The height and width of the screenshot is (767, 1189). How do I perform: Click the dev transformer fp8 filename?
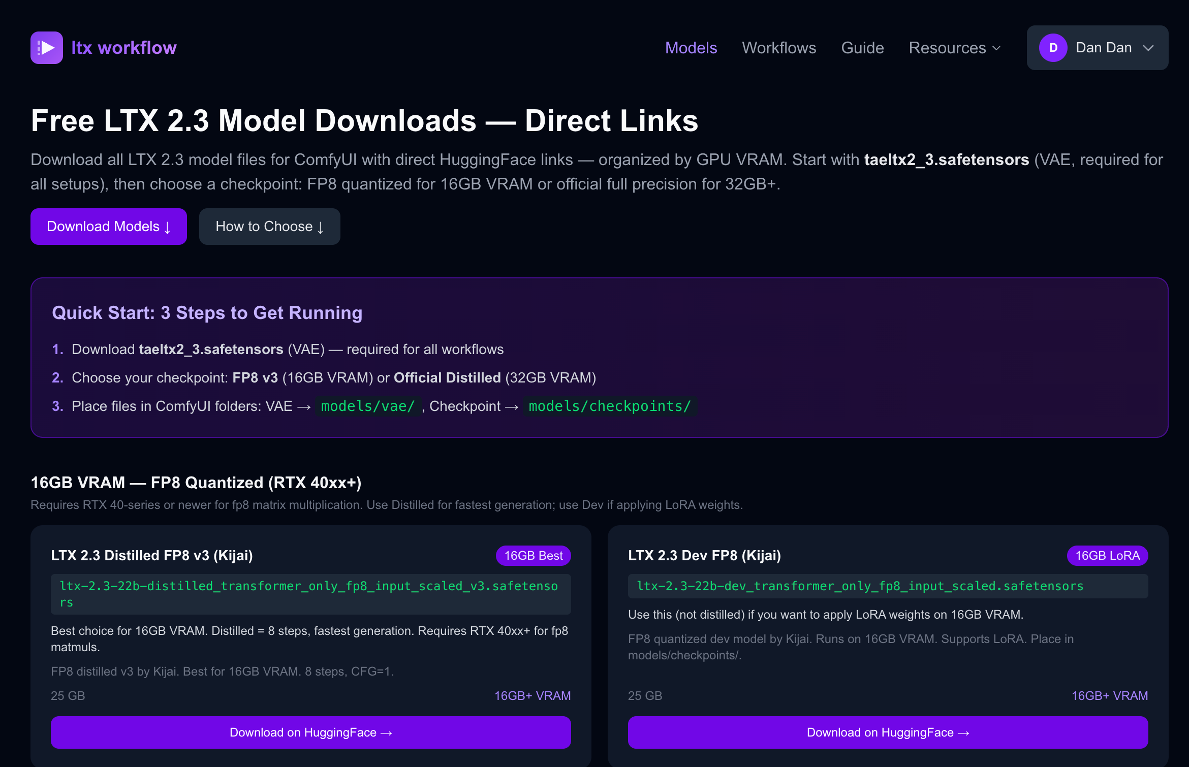860,586
